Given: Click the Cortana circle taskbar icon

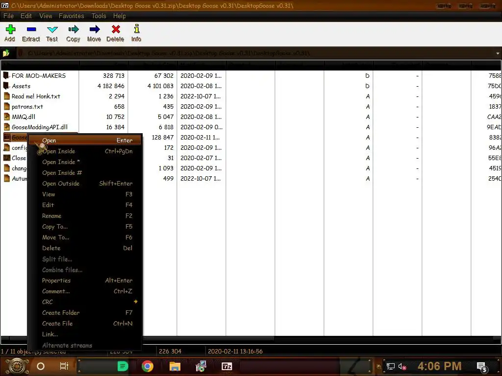Looking at the screenshot, I should coord(41,366).
